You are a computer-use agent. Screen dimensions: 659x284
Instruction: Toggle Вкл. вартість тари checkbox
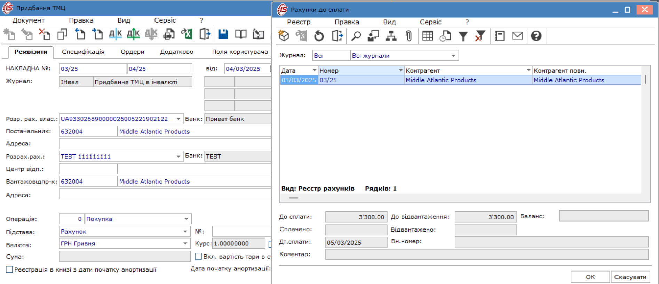198,256
